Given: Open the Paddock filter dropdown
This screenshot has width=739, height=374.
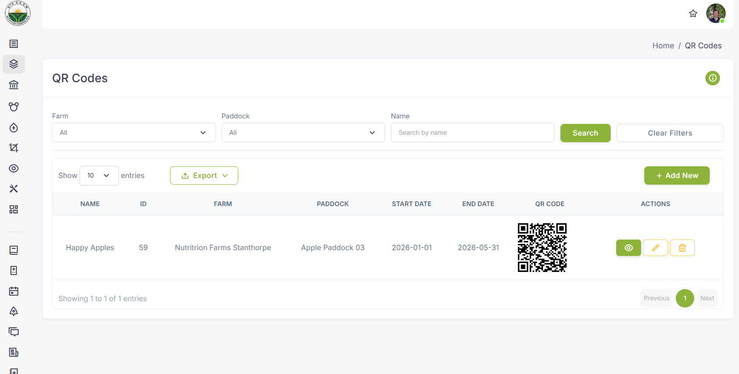Looking at the screenshot, I should pyautogui.click(x=303, y=132).
